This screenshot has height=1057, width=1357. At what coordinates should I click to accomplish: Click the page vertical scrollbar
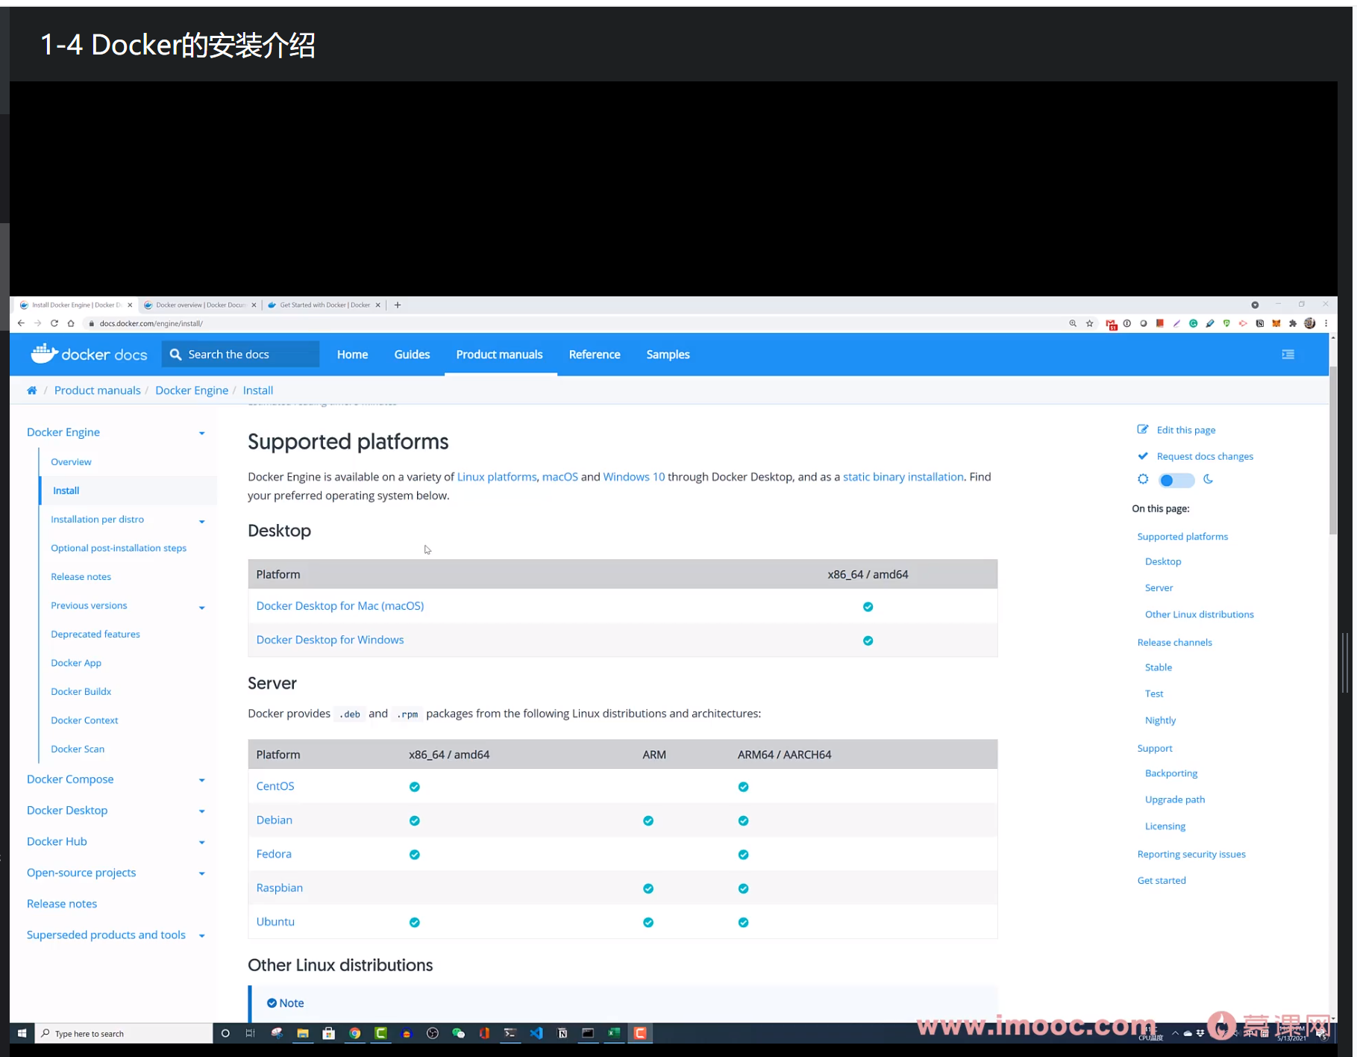(1332, 452)
